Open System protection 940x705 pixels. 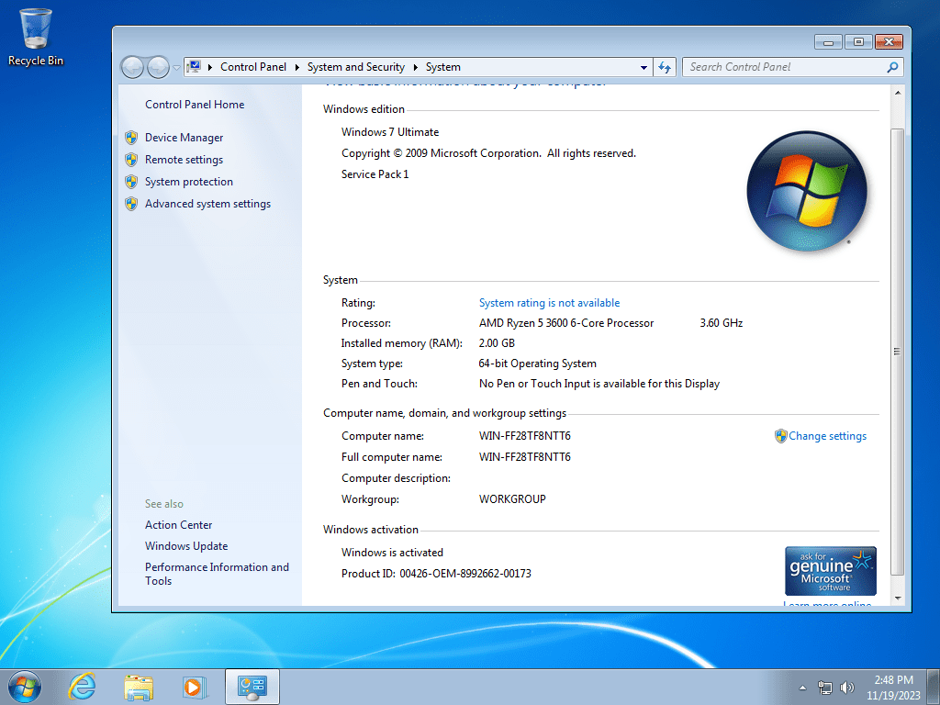point(189,182)
